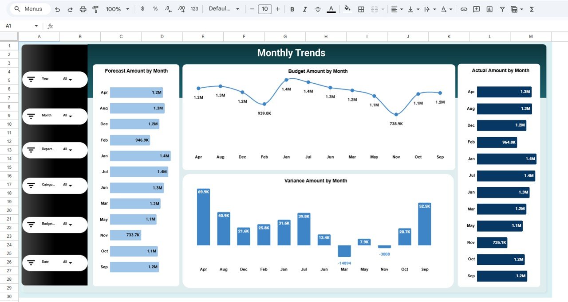Open the zoom 100% dropdown
The width and height of the screenshot is (568, 302).
tap(118, 9)
